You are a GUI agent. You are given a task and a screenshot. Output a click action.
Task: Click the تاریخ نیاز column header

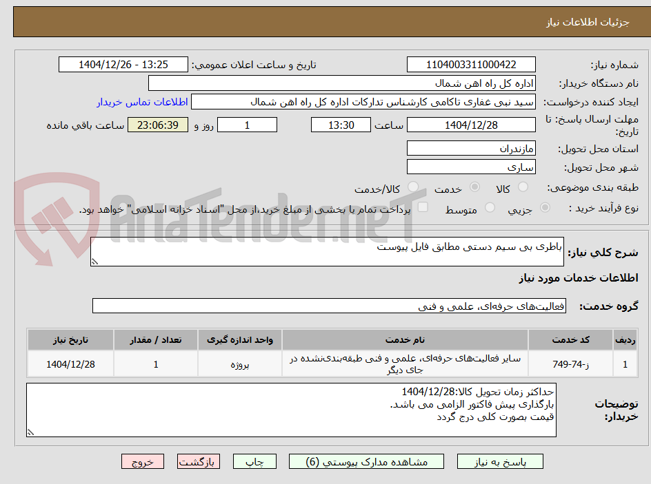point(70,340)
